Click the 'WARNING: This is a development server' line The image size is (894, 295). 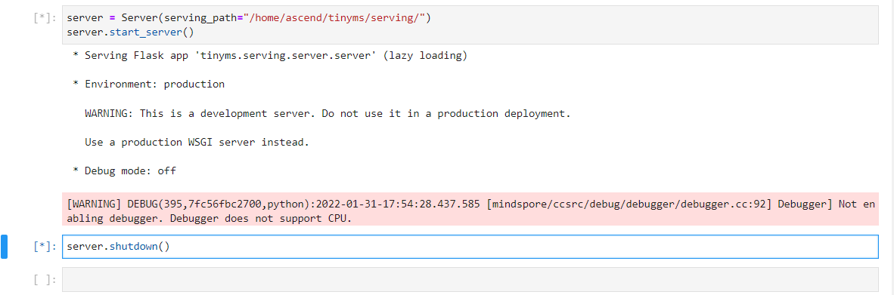click(x=327, y=113)
